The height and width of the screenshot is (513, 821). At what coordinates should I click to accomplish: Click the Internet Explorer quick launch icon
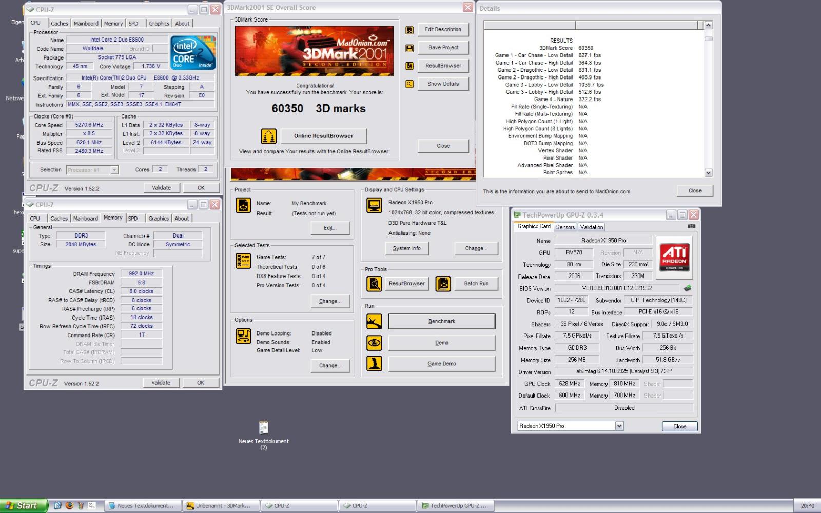coord(57,506)
